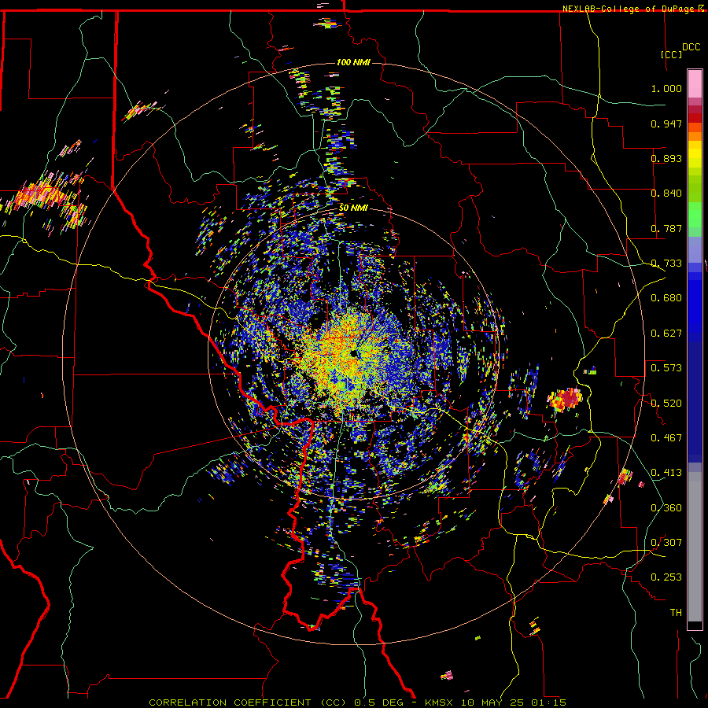Select the 0.253 scale value
This screenshot has width=708, height=708.
(666, 577)
